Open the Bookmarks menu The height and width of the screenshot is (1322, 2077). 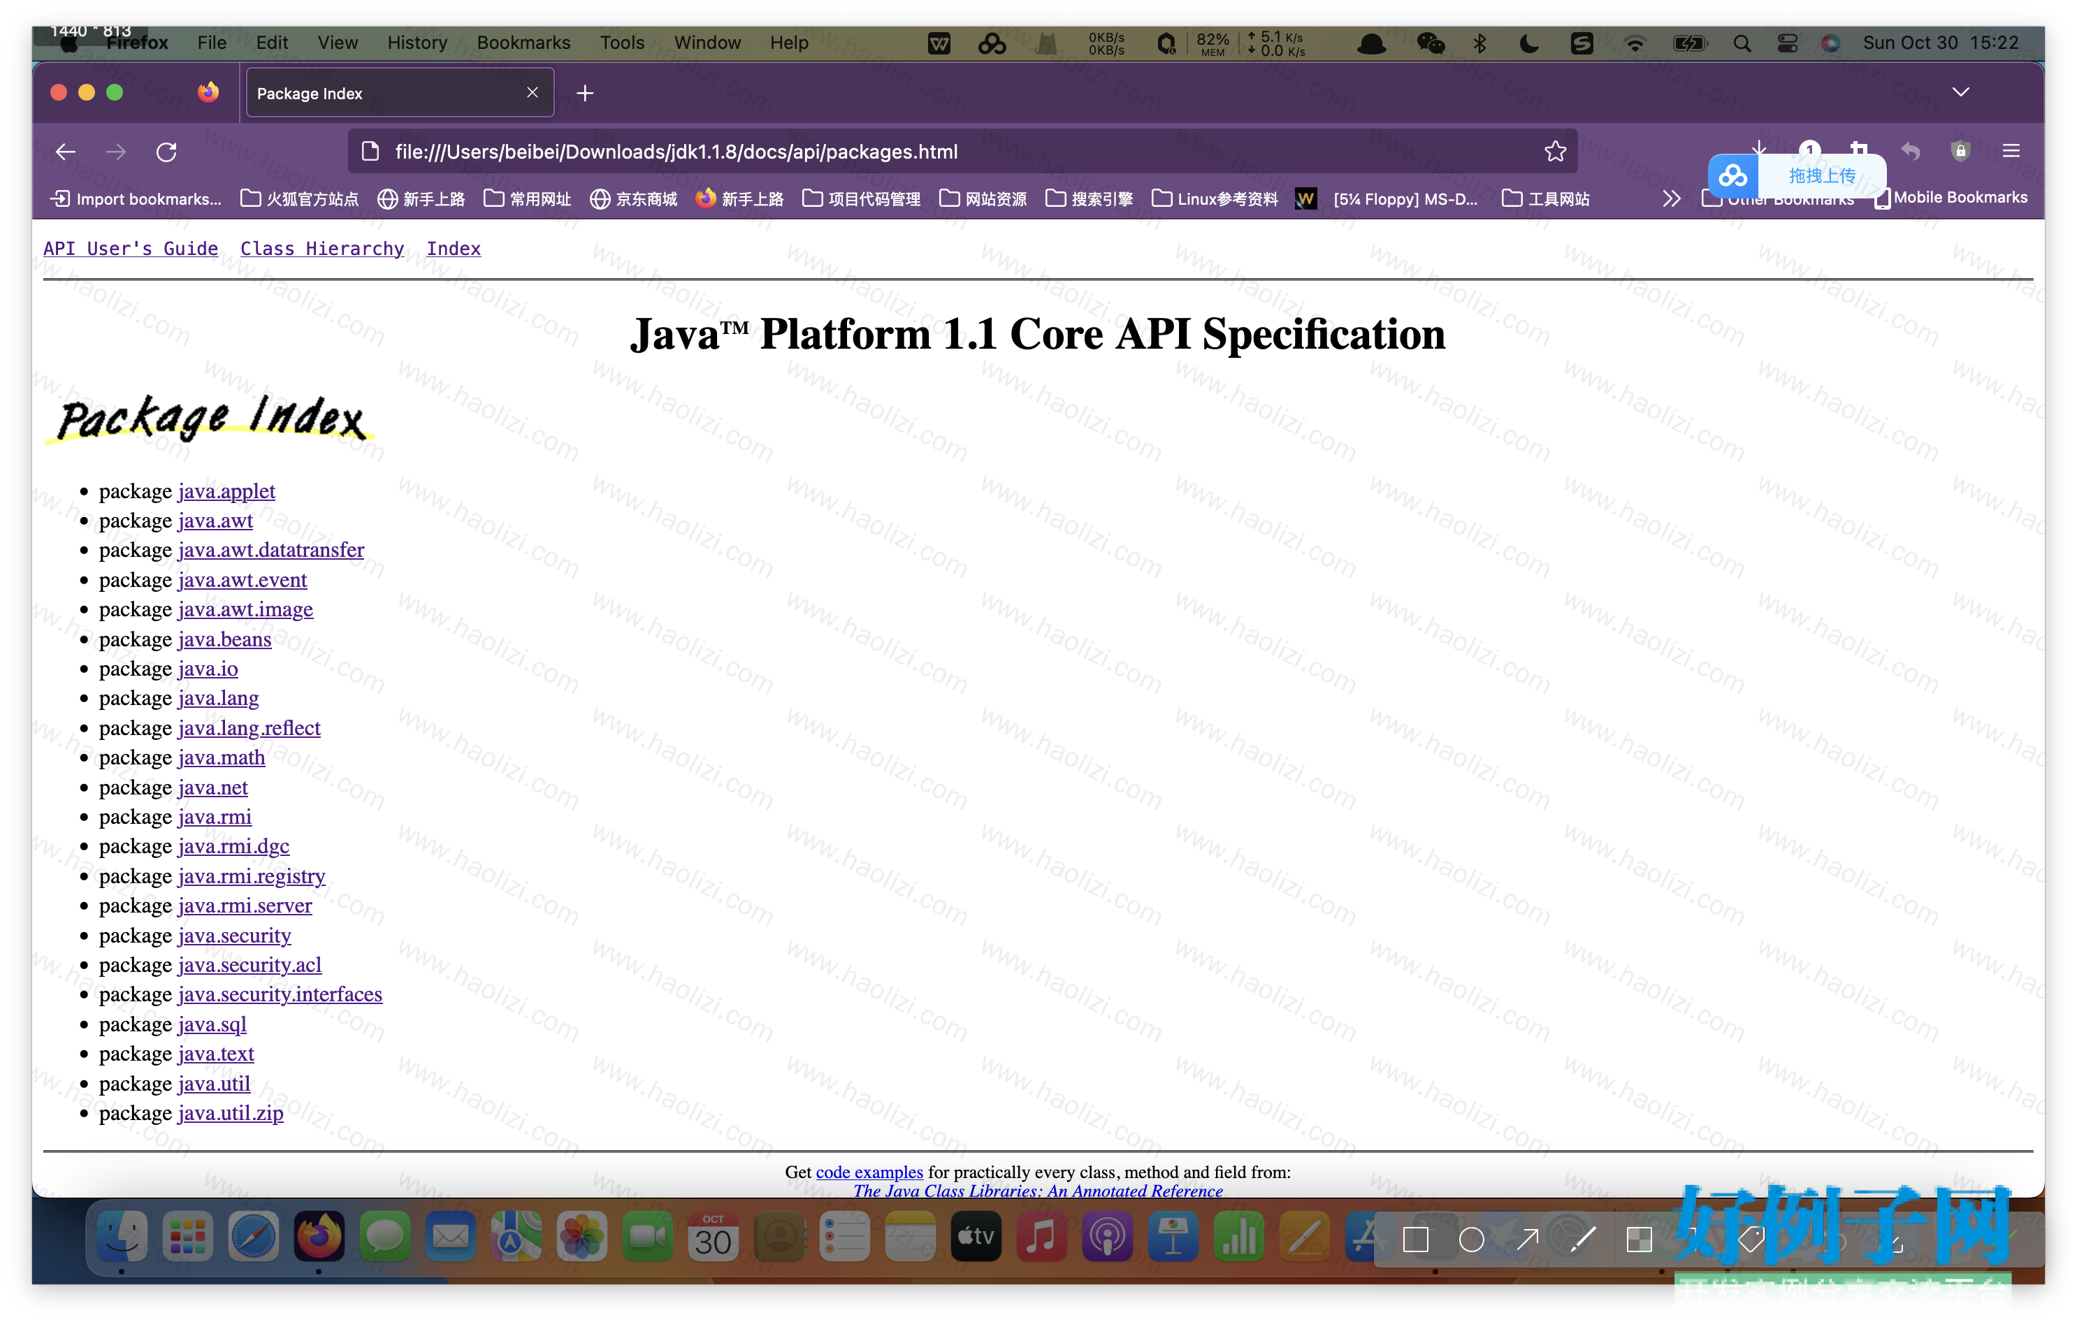point(523,43)
